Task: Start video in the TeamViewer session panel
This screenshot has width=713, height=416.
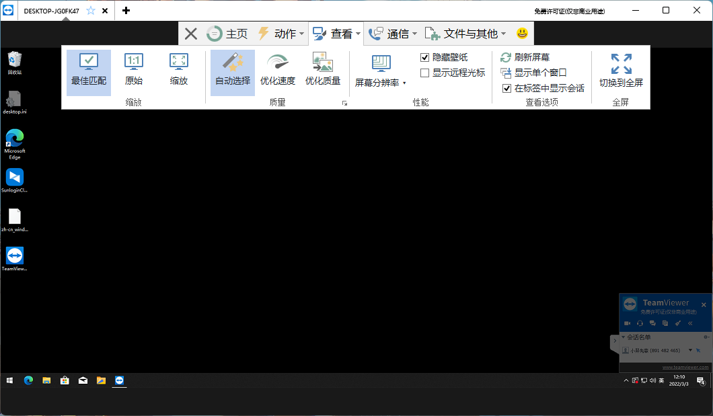Action: 627,323
